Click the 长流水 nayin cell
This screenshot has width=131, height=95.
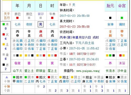(110, 71)
